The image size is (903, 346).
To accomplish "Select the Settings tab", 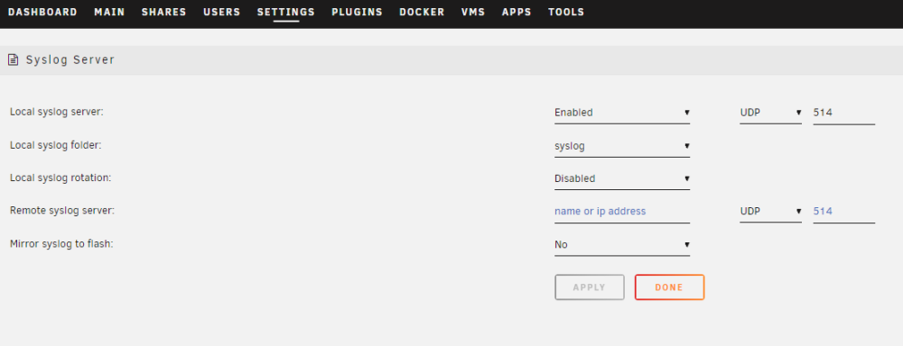I will [286, 12].
